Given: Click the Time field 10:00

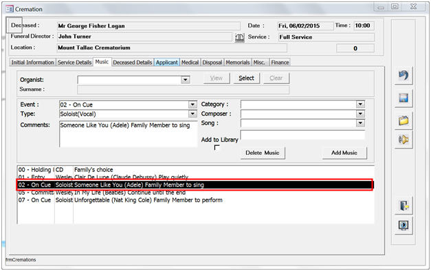Looking at the screenshot, I should 364,25.
